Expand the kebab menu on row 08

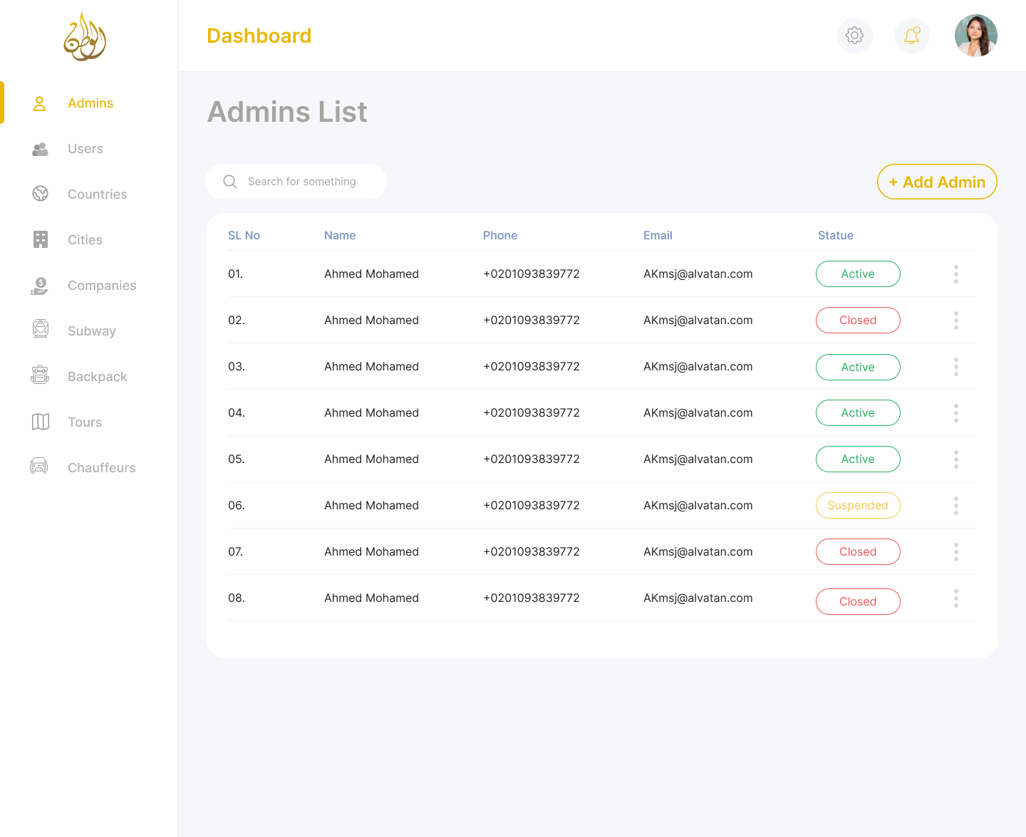pos(956,598)
